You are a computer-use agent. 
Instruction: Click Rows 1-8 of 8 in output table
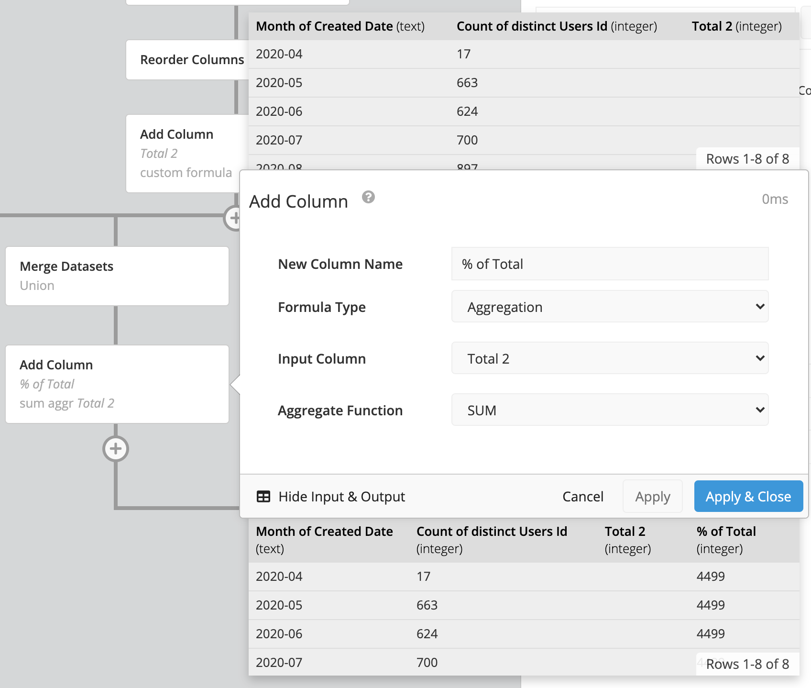(x=747, y=664)
